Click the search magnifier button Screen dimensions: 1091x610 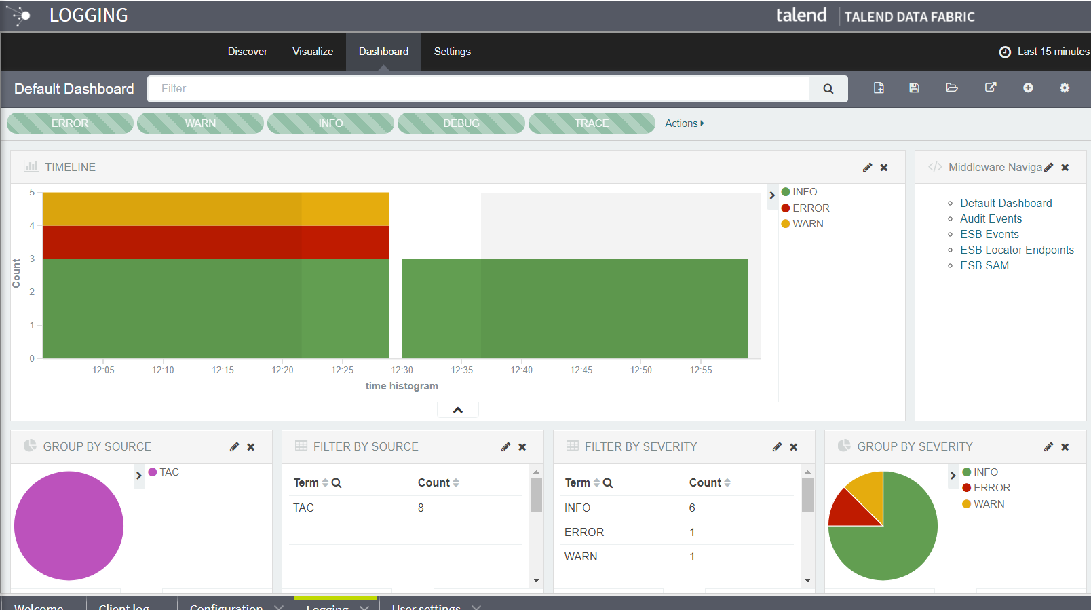[x=828, y=89]
